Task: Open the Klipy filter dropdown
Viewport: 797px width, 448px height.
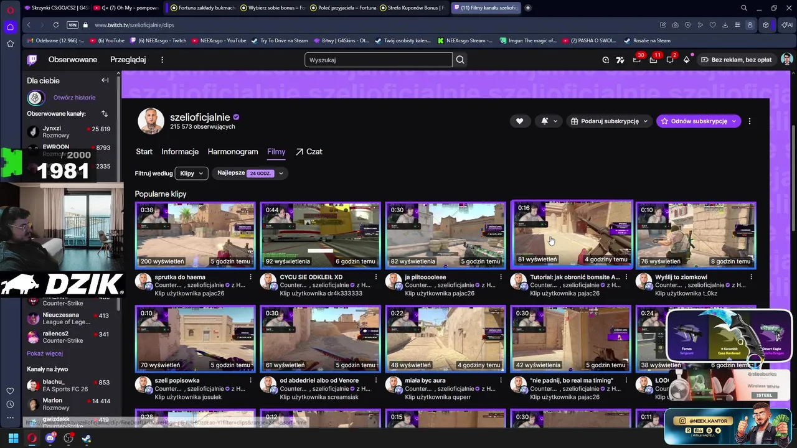Action: pyautogui.click(x=191, y=174)
